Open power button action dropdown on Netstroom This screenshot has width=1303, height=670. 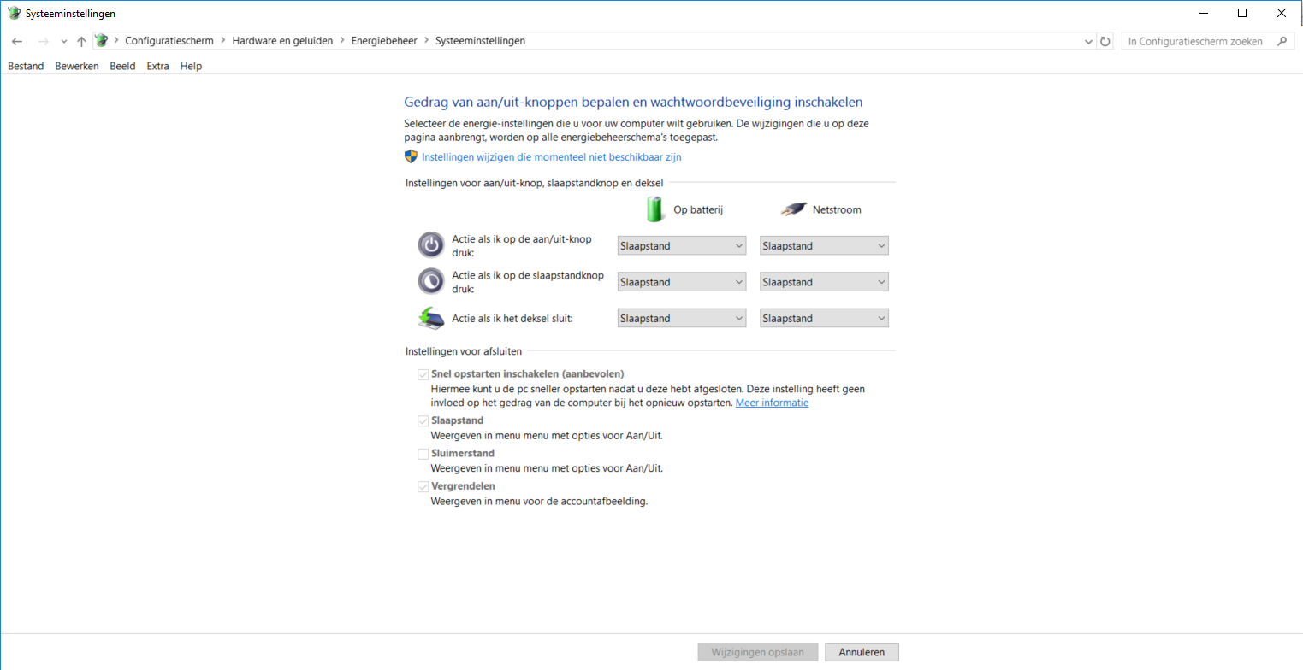tap(825, 246)
